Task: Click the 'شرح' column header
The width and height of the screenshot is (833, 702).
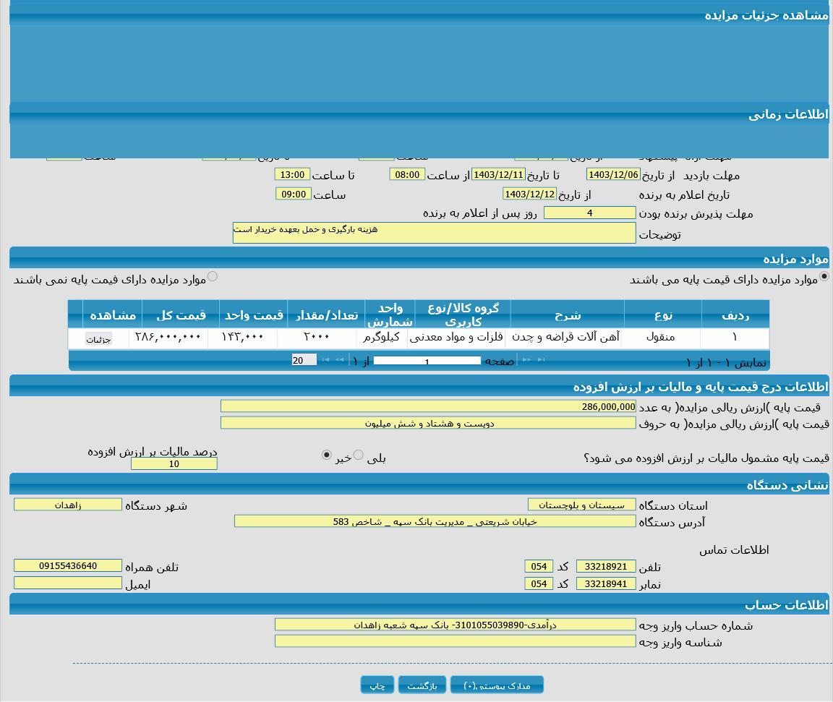Action: click(567, 315)
